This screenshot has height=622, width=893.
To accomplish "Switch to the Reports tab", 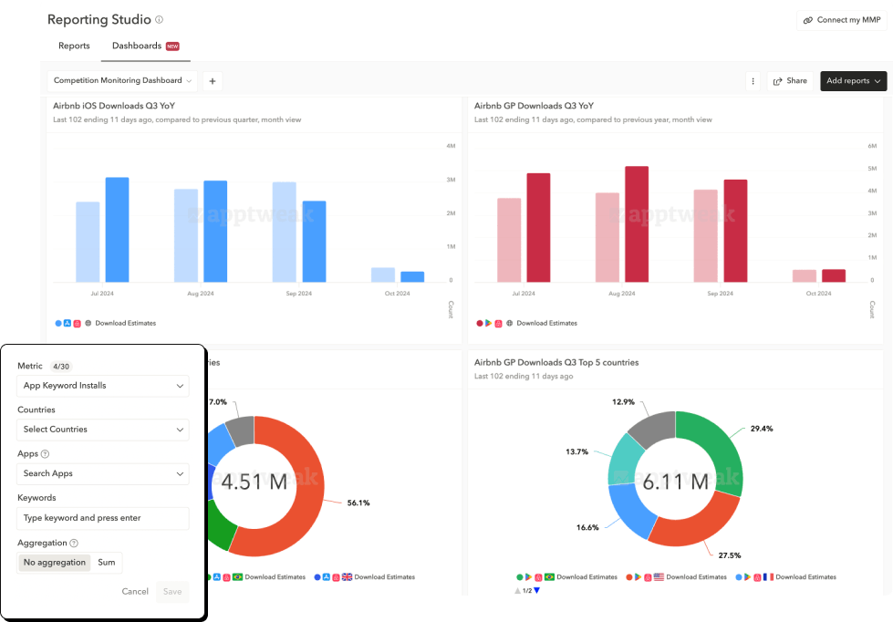I will click(74, 46).
